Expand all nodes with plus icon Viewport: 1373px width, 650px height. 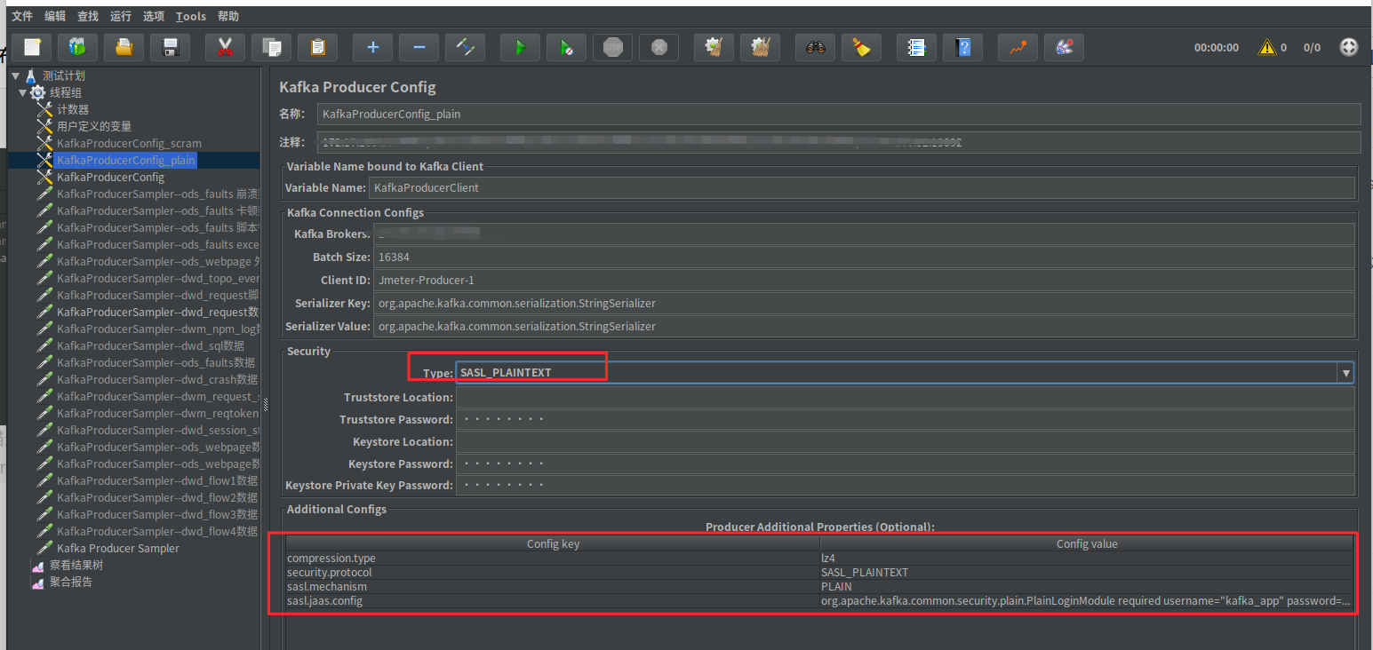[373, 47]
